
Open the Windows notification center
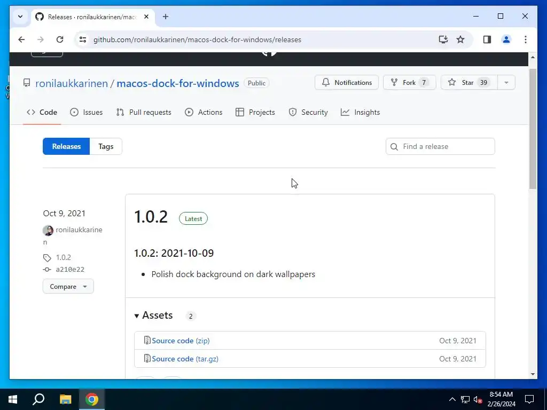tap(529, 399)
